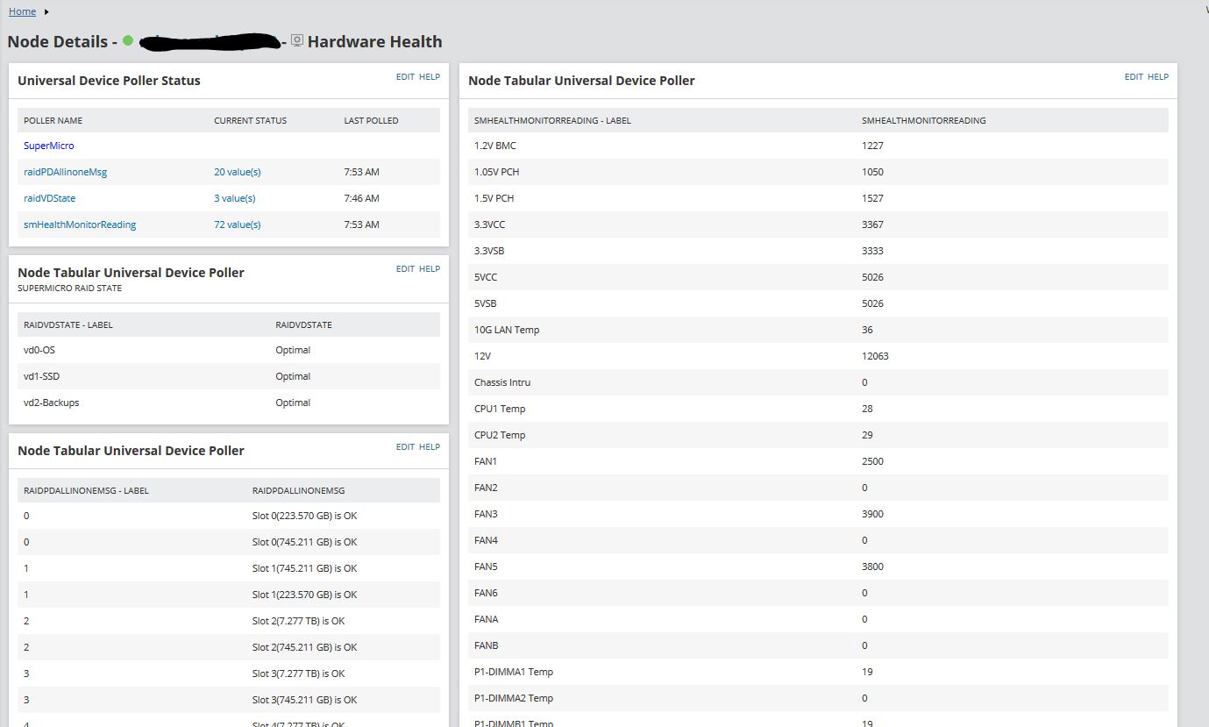
Task: Open the raidVDState poller link
Action: pos(50,198)
